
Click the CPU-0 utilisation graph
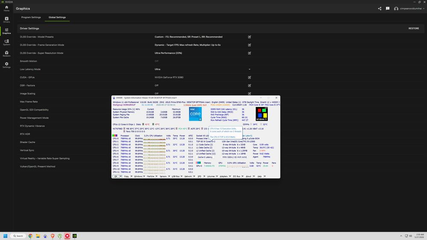155,139
